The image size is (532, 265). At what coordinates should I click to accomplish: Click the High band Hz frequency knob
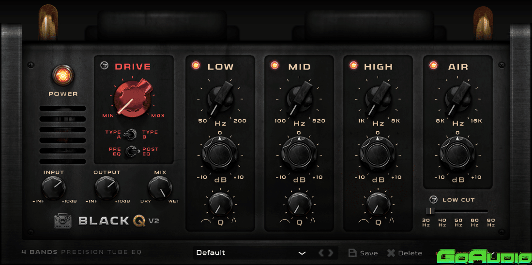coord(378,98)
